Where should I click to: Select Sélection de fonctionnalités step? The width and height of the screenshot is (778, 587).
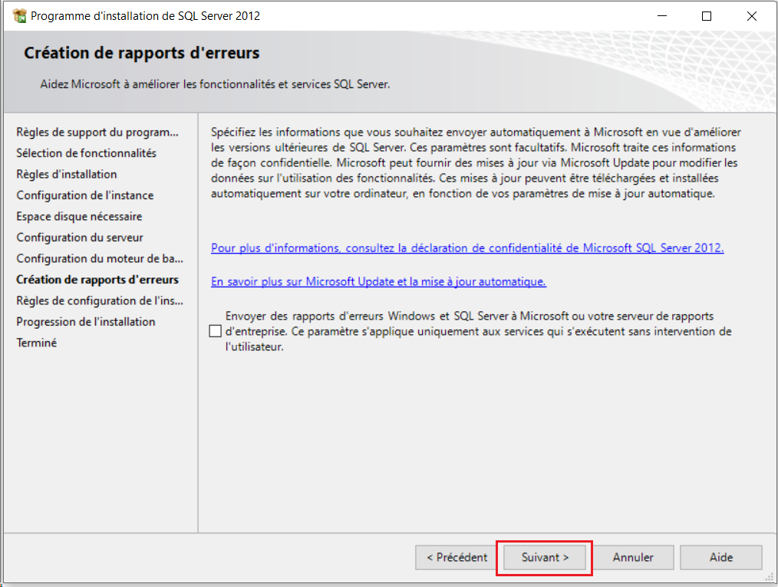86,153
